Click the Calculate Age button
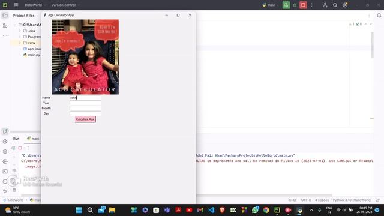This screenshot has width=384, height=216. pos(85,119)
